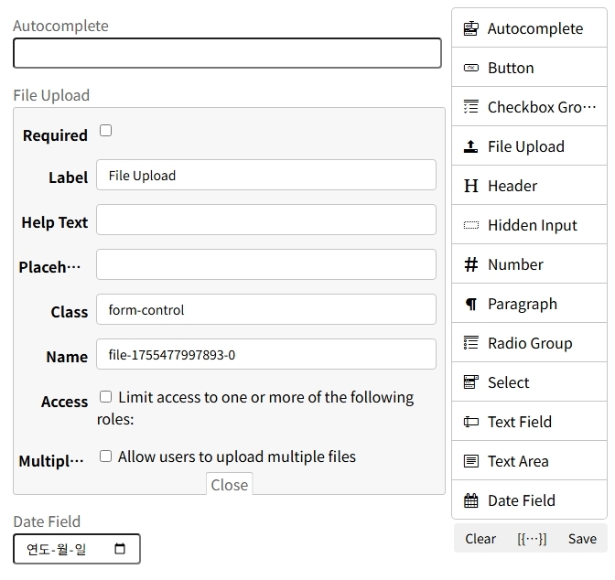Click the Checkbox Group list icon

470,107
